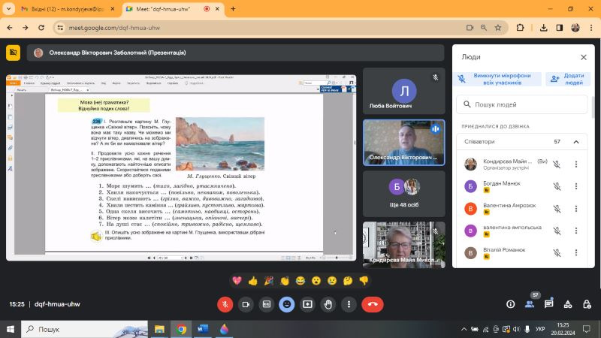Image resolution: width=601 pixels, height=338 pixels.
Task: Close the emoji reactions bar
Action: coord(287,304)
